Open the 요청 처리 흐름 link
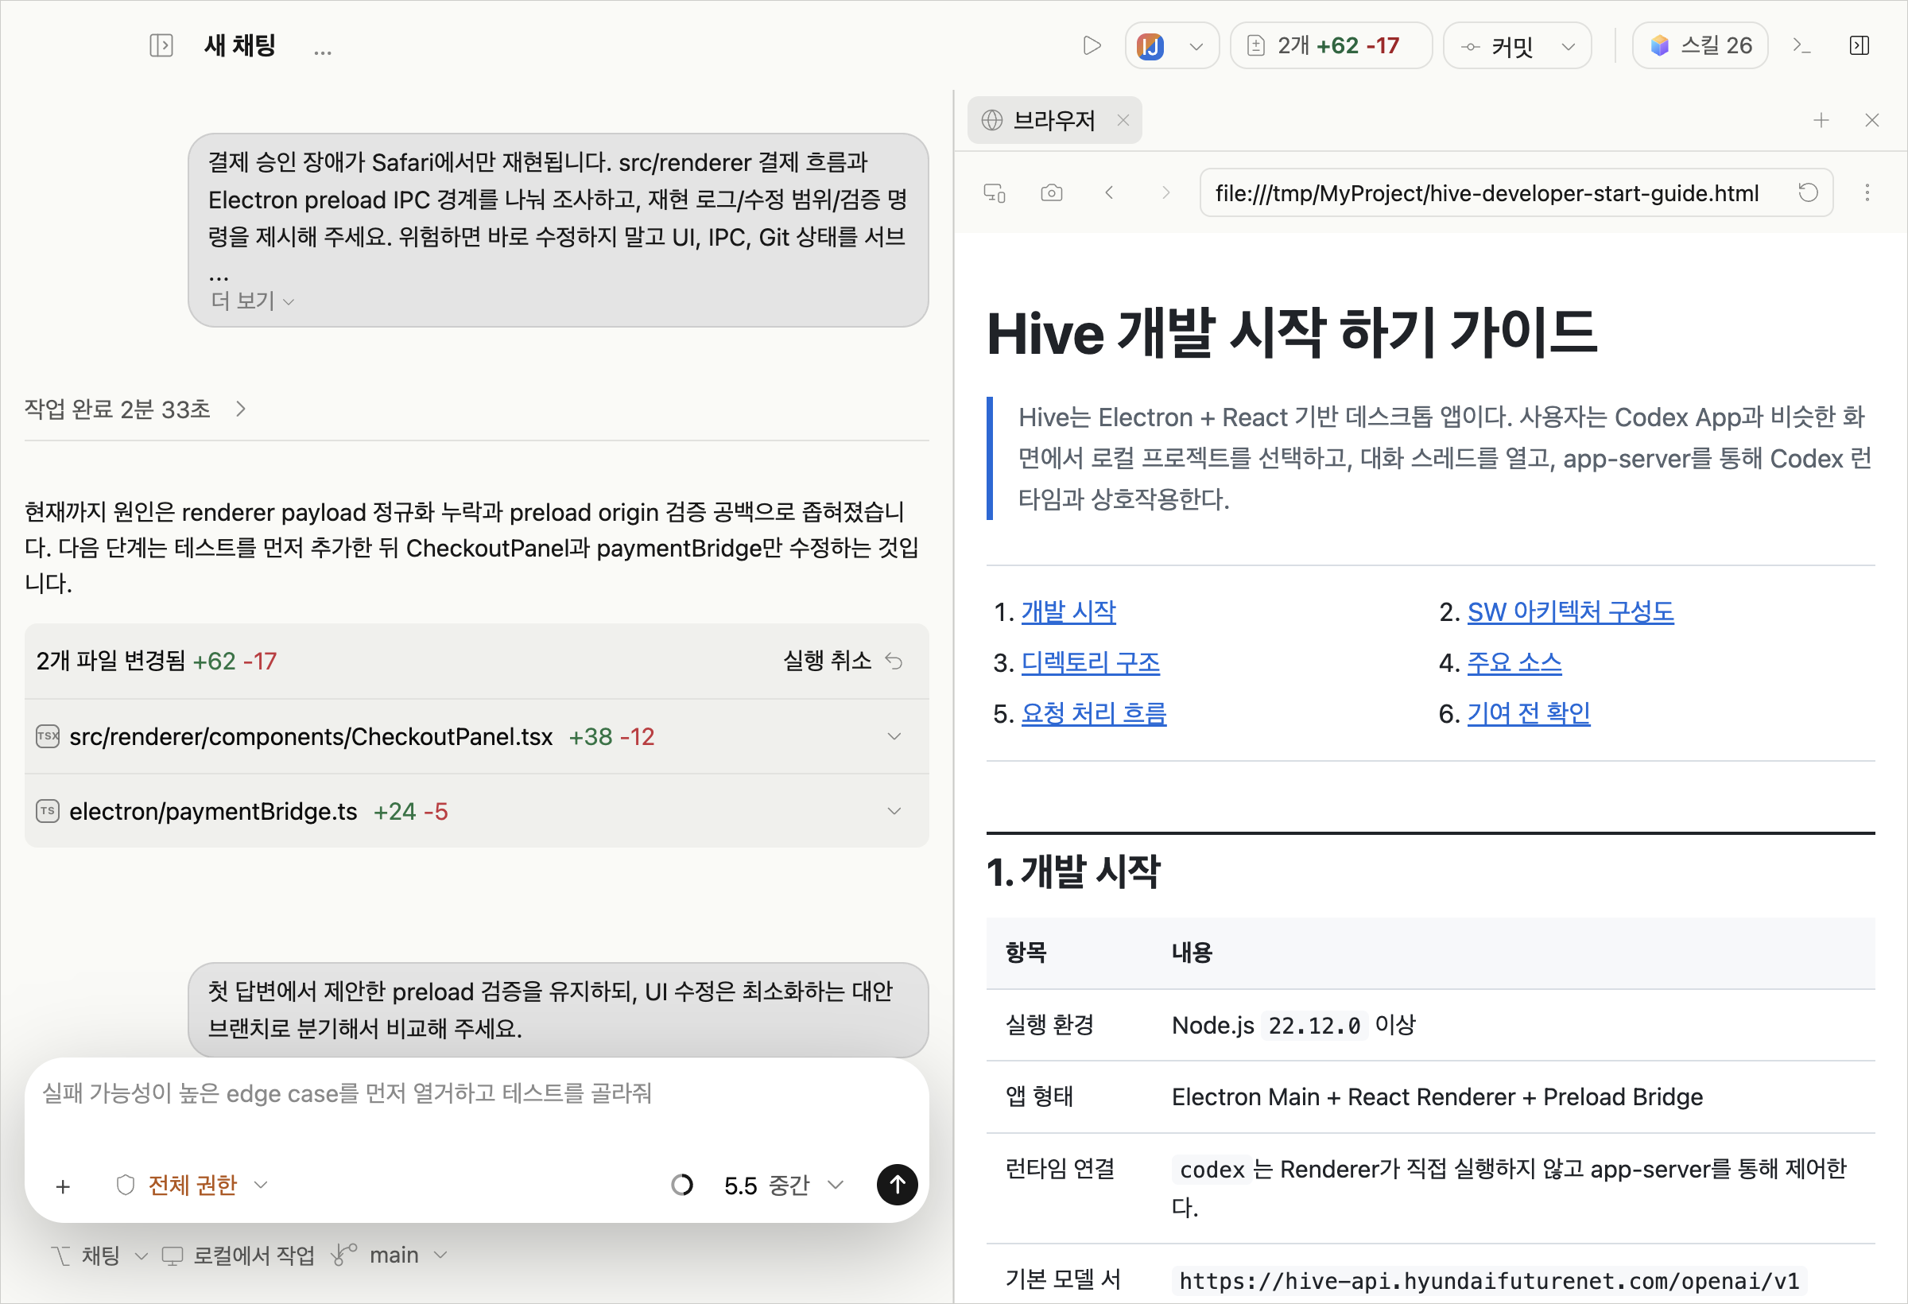The height and width of the screenshot is (1304, 1908). 1094,712
